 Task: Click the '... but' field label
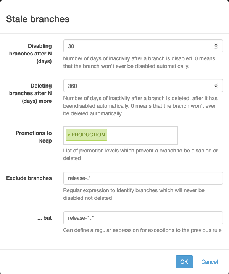click(46, 218)
